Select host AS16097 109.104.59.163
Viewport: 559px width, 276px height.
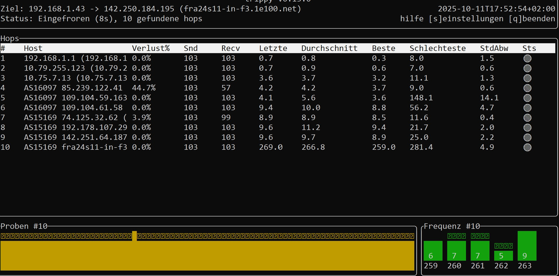75,98
